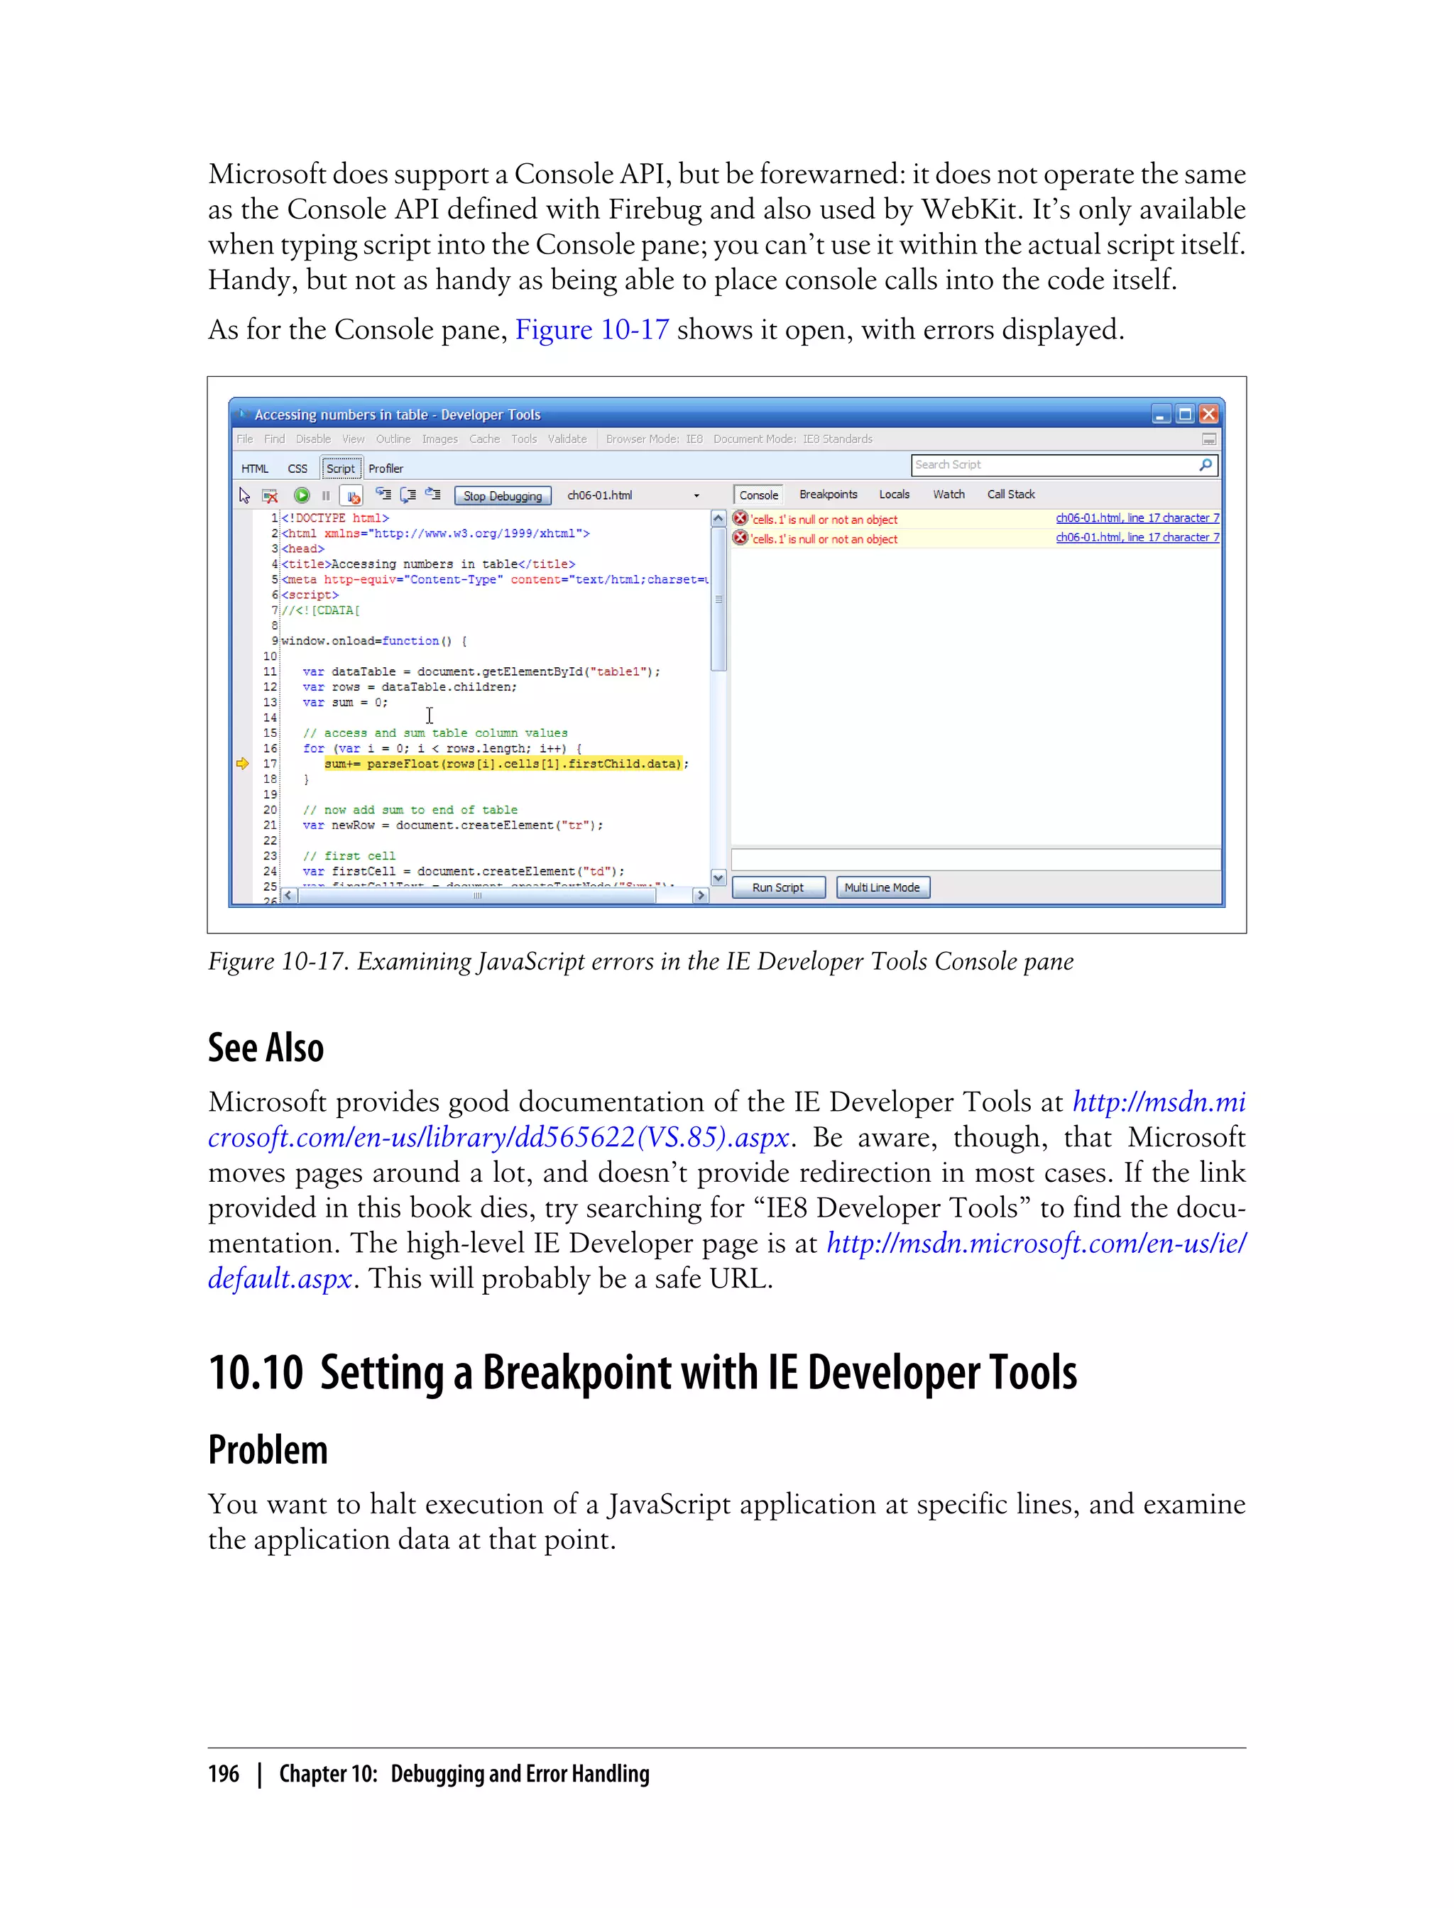1454x1908 pixels.
Task: Click the highlighted sum+= parseFloat line
Action: (506, 763)
